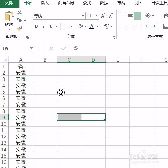Select the Format Painter brush

[19, 29]
